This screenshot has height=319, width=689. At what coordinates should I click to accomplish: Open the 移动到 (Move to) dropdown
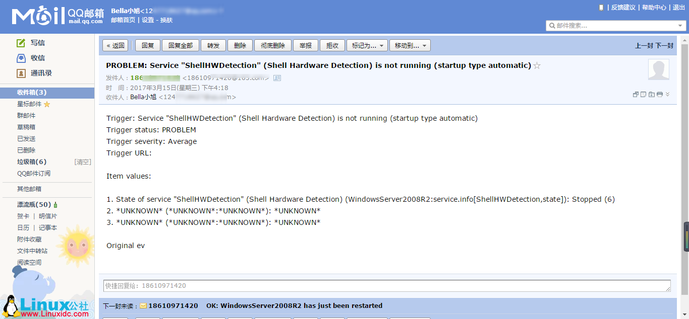410,46
